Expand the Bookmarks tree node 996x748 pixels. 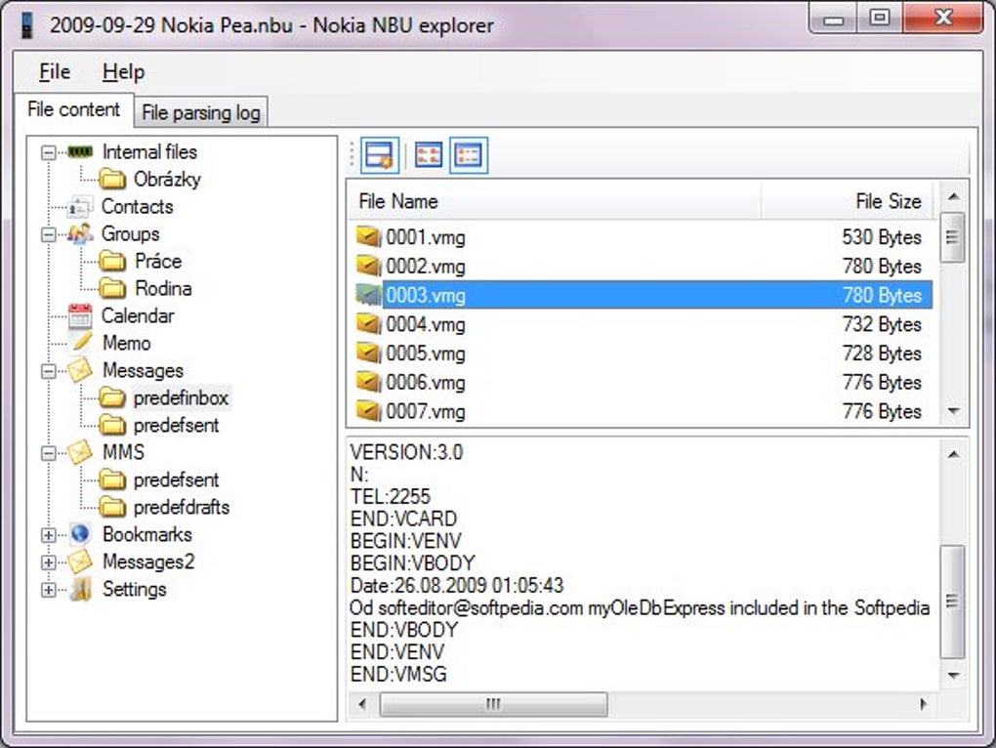click(48, 535)
